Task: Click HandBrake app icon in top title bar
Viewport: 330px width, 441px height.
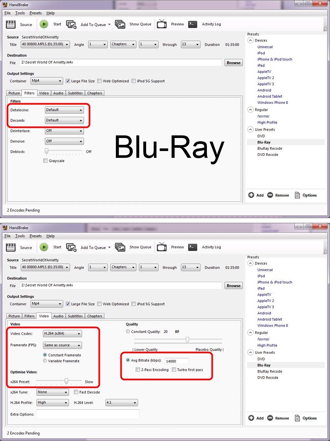Action: (x=5, y=5)
